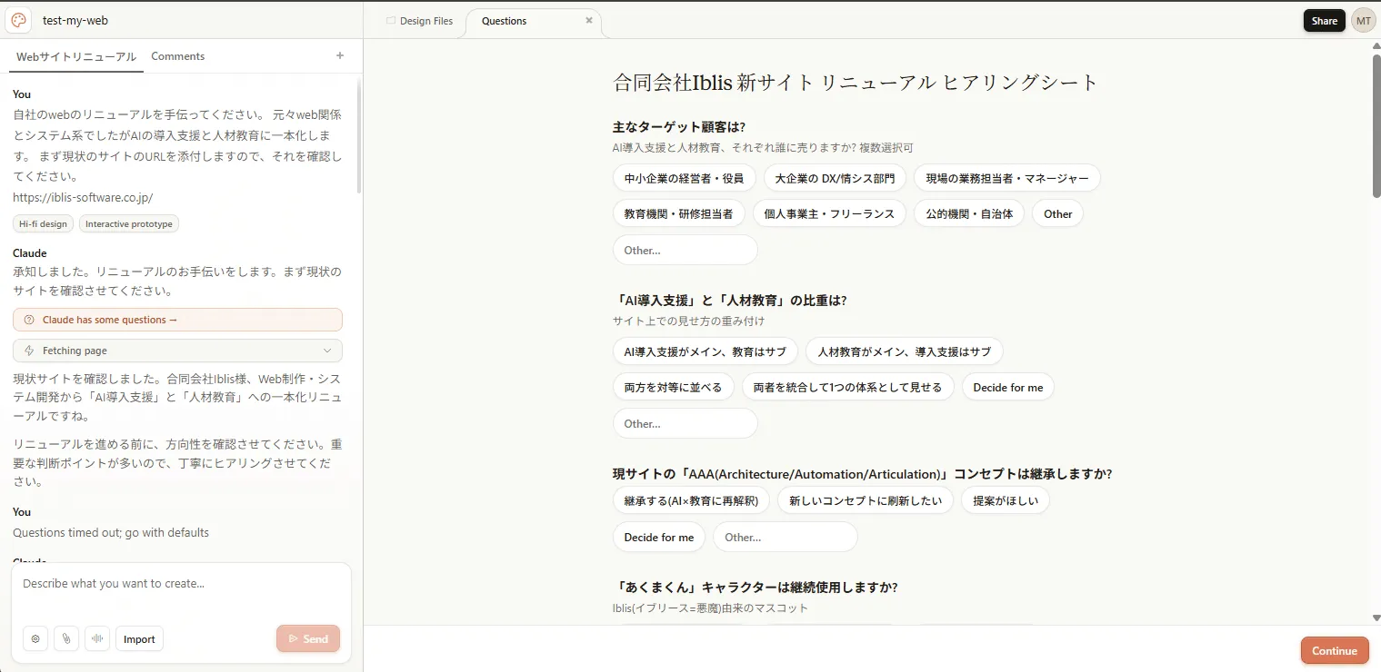
Task: Focus Other... field under target customers question
Action: click(x=685, y=250)
